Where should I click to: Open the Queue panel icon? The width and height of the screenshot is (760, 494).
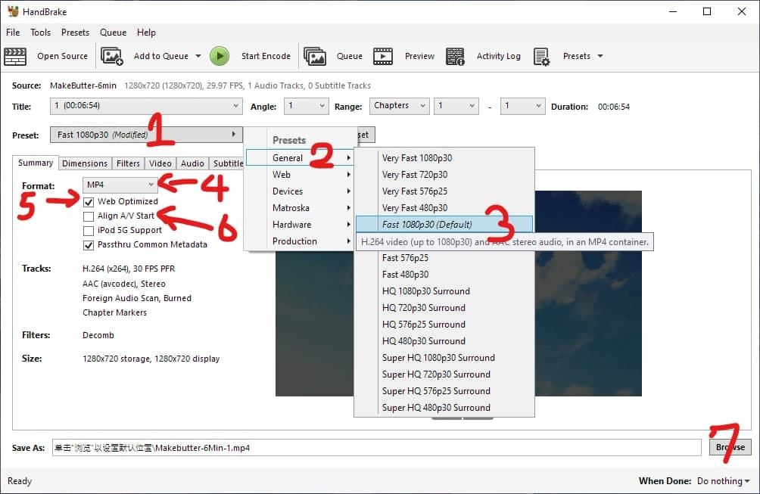point(315,56)
